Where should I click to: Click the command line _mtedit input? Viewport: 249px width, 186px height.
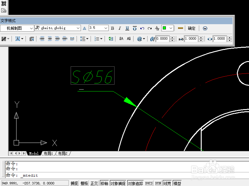pyautogui.click(x=30, y=175)
